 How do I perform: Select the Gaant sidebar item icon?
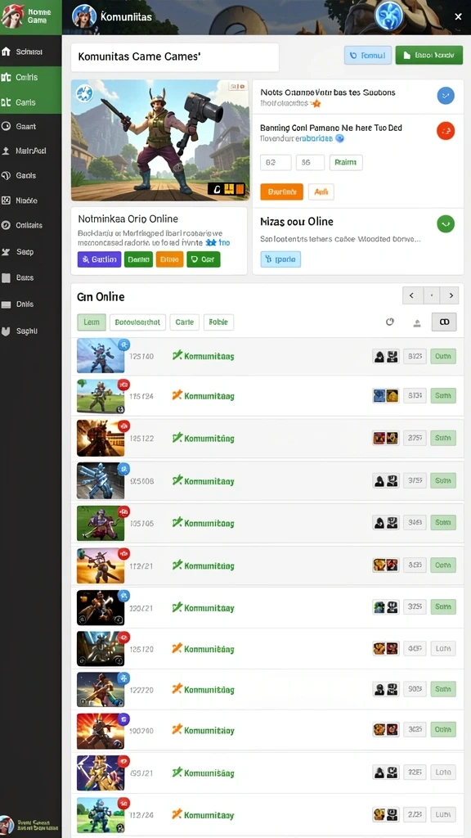pos(7,126)
